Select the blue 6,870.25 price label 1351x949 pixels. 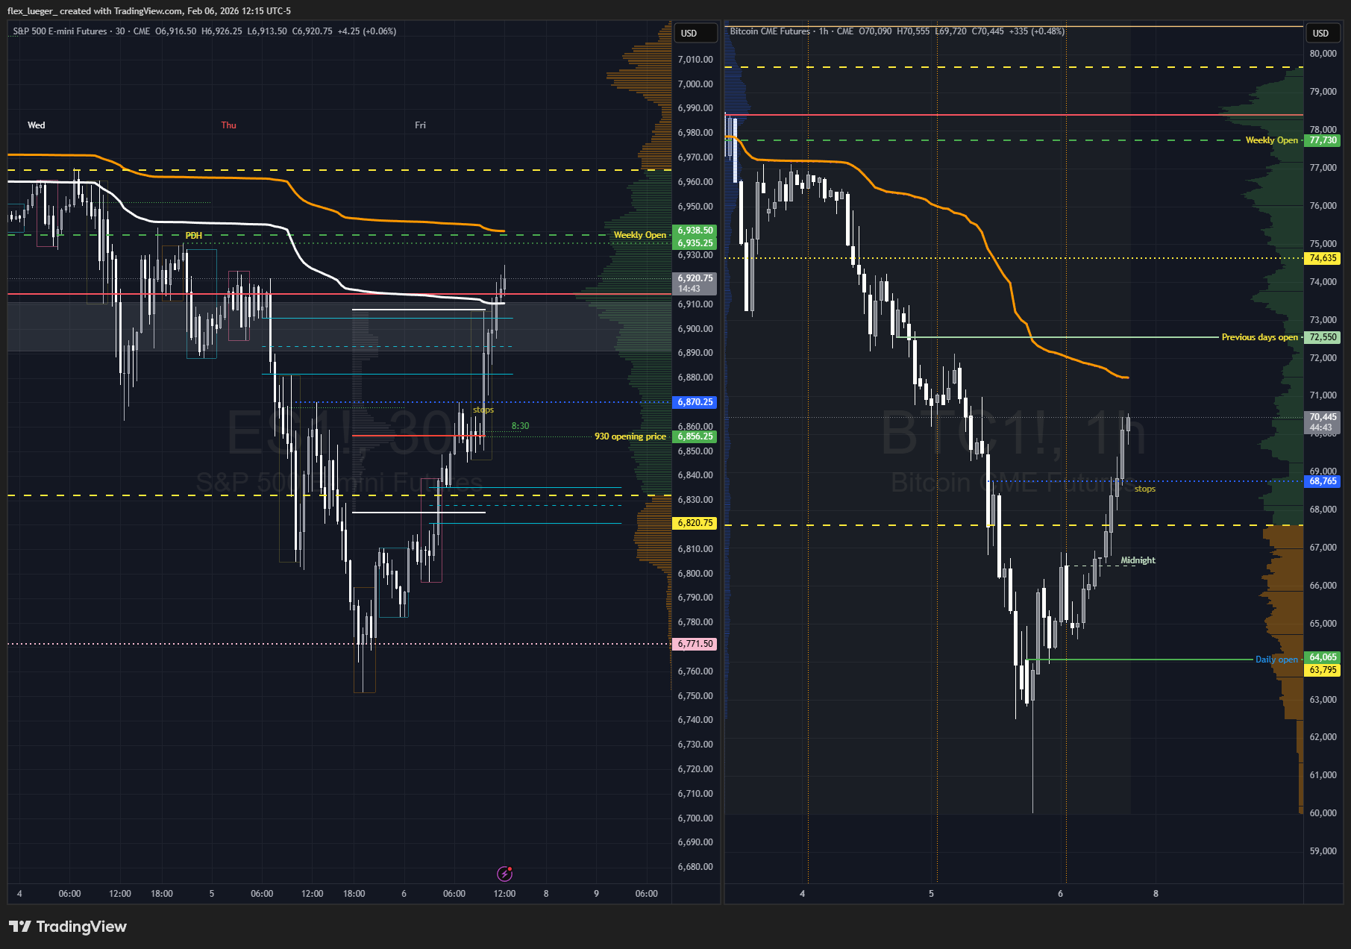click(695, 402)
